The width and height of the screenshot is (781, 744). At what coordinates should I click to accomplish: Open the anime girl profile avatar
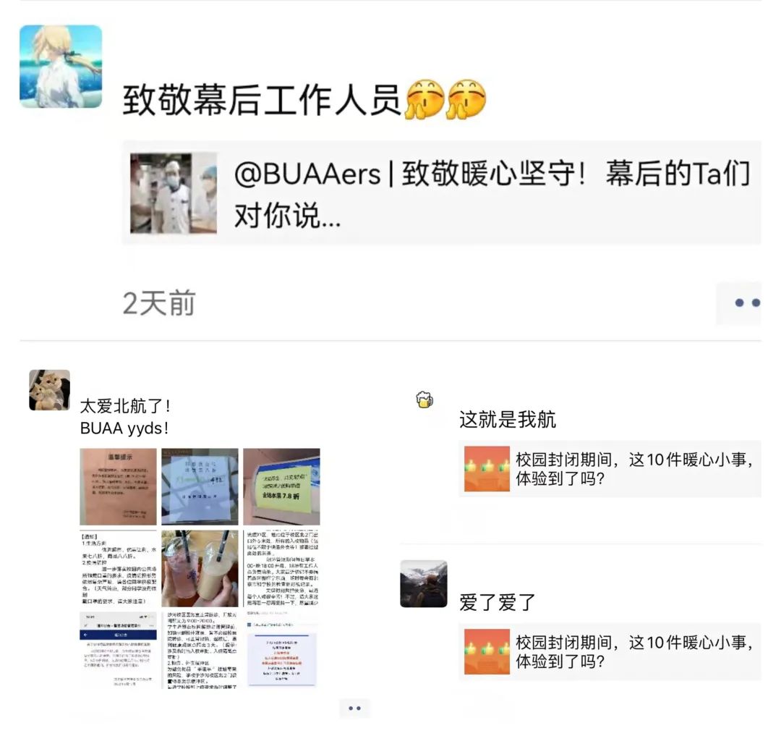tap(61, 67)
